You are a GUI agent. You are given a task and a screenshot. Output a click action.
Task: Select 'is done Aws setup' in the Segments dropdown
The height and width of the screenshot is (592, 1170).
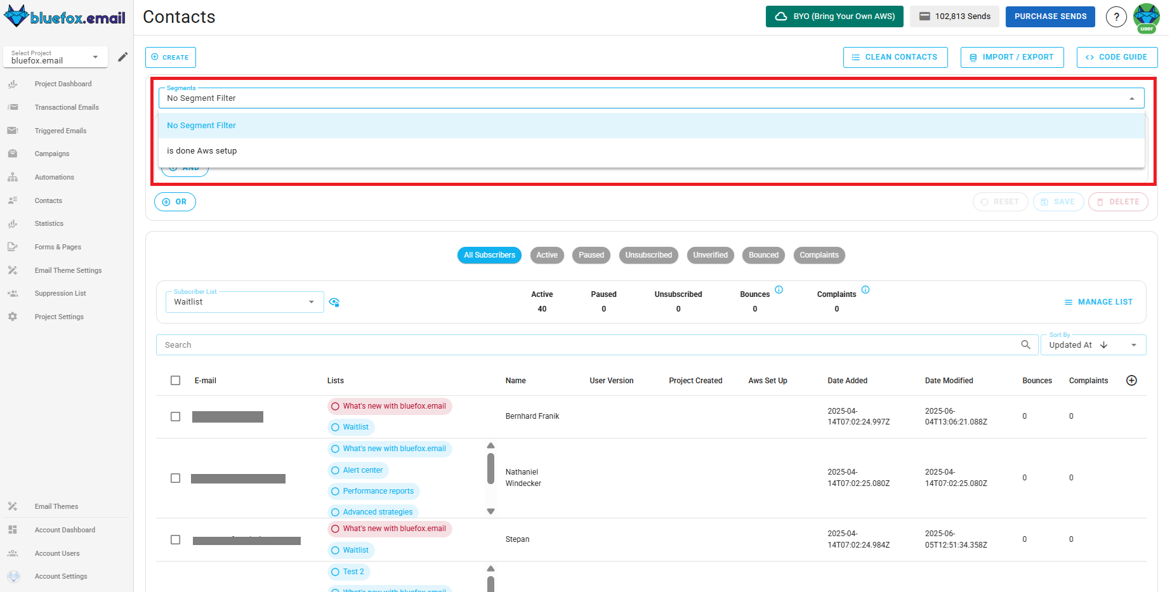(202, 150)
